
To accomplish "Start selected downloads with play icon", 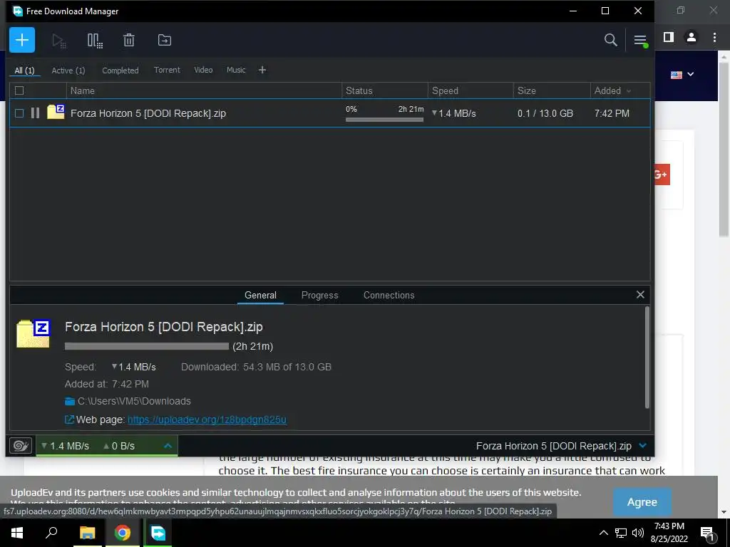I will (x=58, y=41).
